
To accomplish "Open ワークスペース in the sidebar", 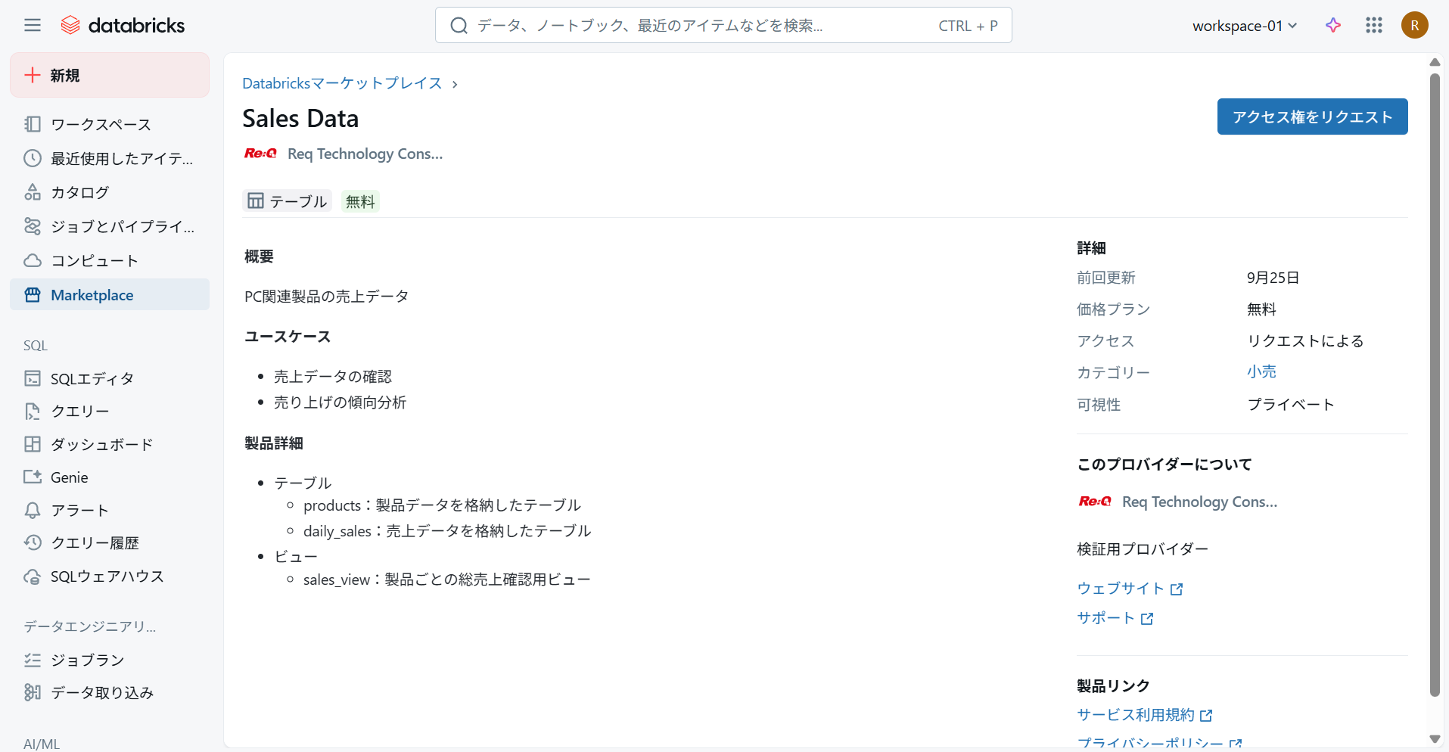I will click(110, 124).
